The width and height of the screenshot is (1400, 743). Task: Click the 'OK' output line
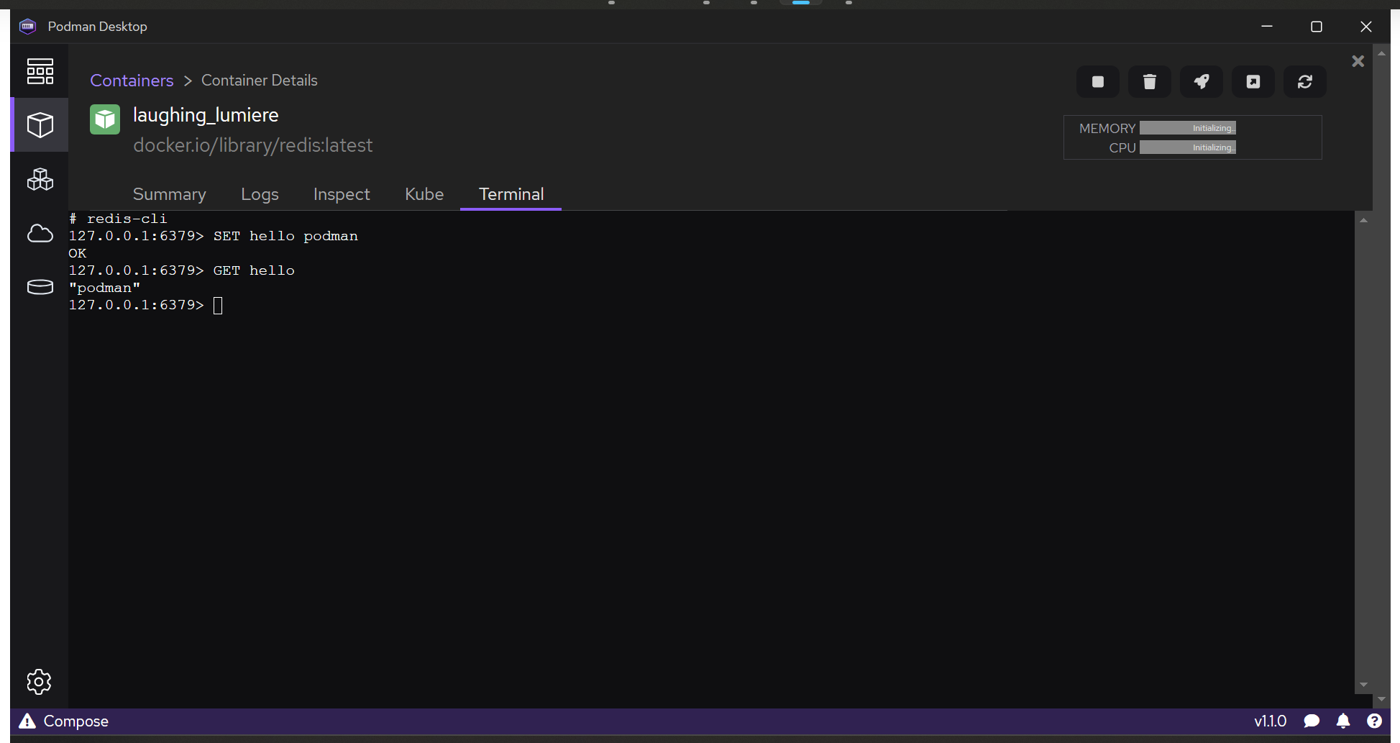[x=78, y=253]
